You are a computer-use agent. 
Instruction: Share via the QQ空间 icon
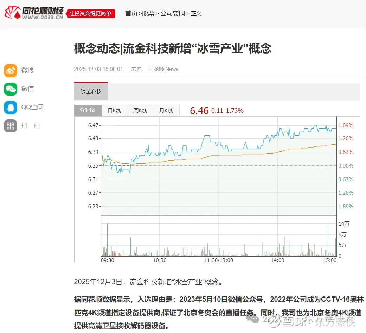pyautogui.click(x=11, y=107)
